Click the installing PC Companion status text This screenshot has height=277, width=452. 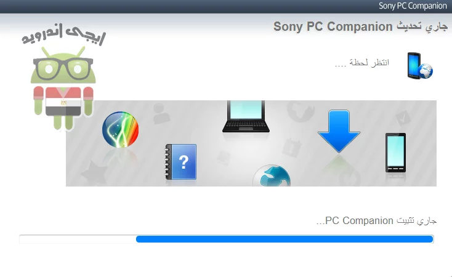point(376,221)
